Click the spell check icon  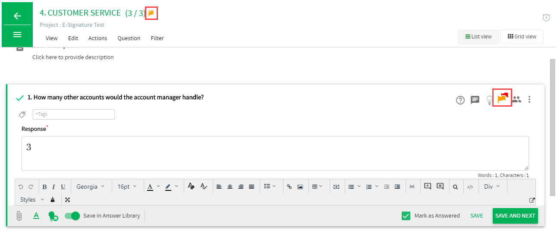pyautogui.click(x=204, y=187)
